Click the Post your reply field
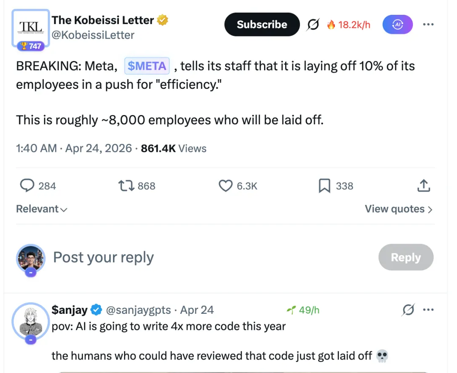Screen dimensions: 457x373 (x=103, y=257)
